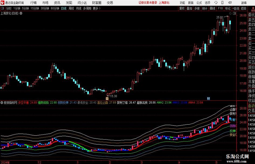Screen dimensions: 255x164
Task: Open the 资讯 menu
Action: (x=57, y=3)
